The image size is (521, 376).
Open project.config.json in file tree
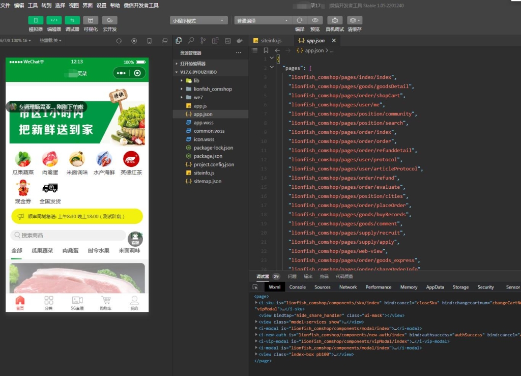tap(214, 165)
